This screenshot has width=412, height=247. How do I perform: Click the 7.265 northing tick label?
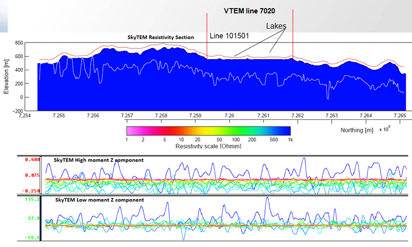pyautogui.click(x=400, y=116)
